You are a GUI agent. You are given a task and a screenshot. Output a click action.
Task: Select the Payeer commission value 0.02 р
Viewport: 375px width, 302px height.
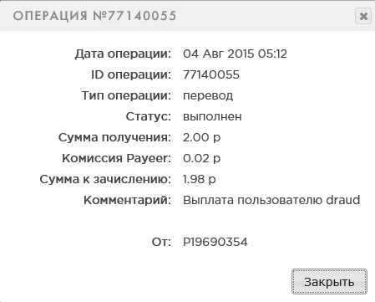click(x=201, y=159)
